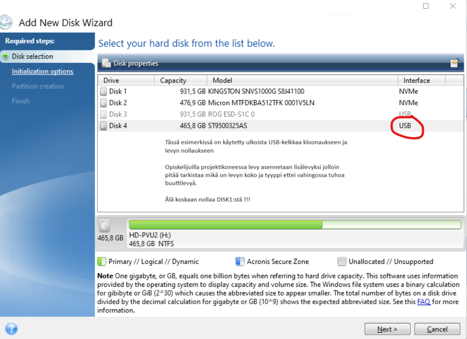Click the 465,8 GB disk icon beside partition bar
467x339 pixels.
(x=105, y=226)
